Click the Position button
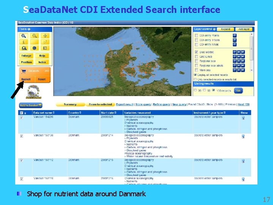This screenshot has height=205, width=273. 26,62
